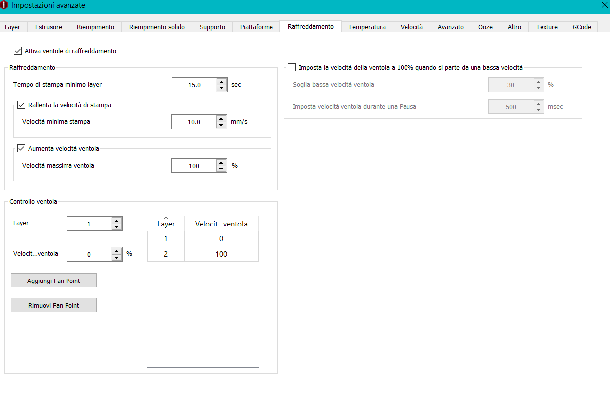This screenshot has height=395, width=610.
Task: Enable fan speed 100% at low speed option
Action: (x=291, y=67)
